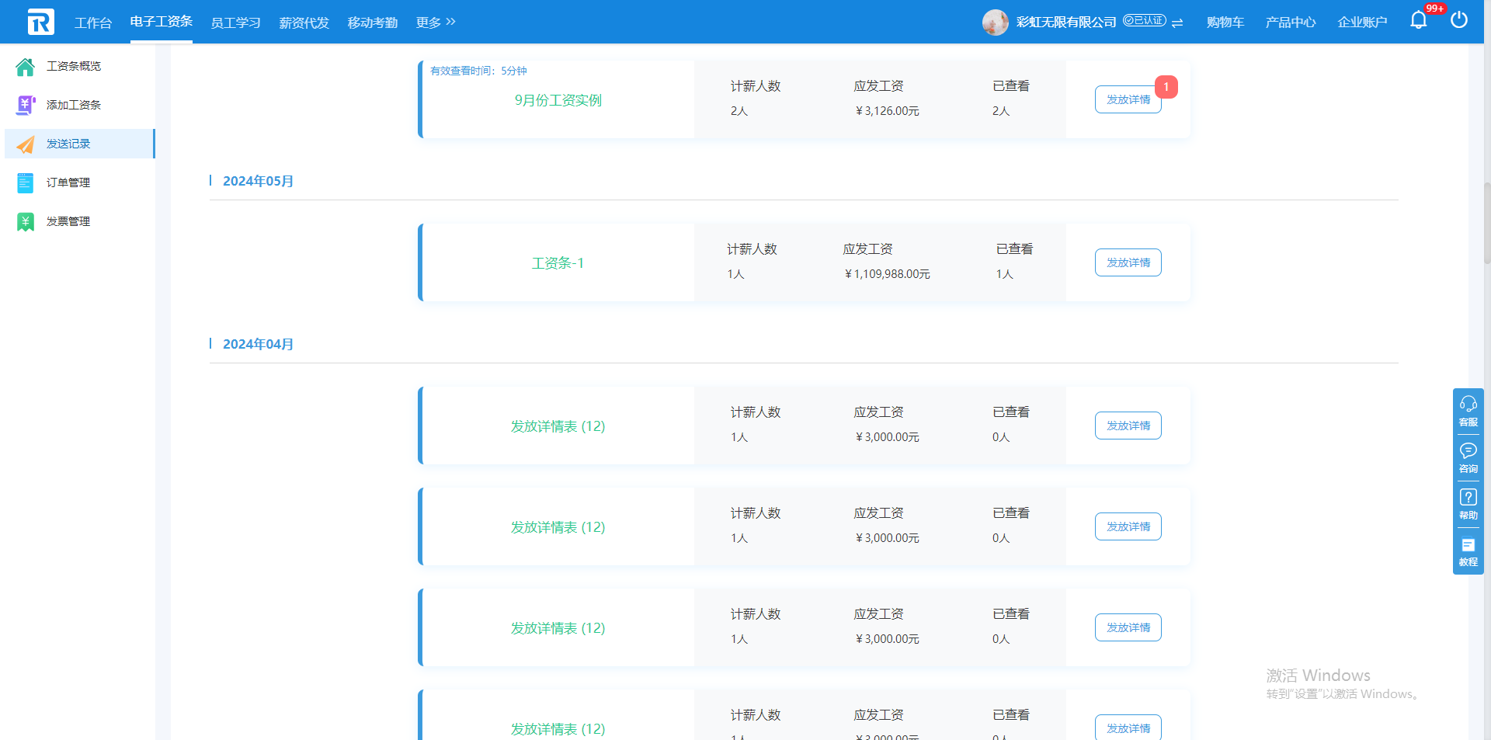Select 添加工资条 in the sidebar
The width and height of the screenshot is (1491, 740).
click(x=73, y=105)
